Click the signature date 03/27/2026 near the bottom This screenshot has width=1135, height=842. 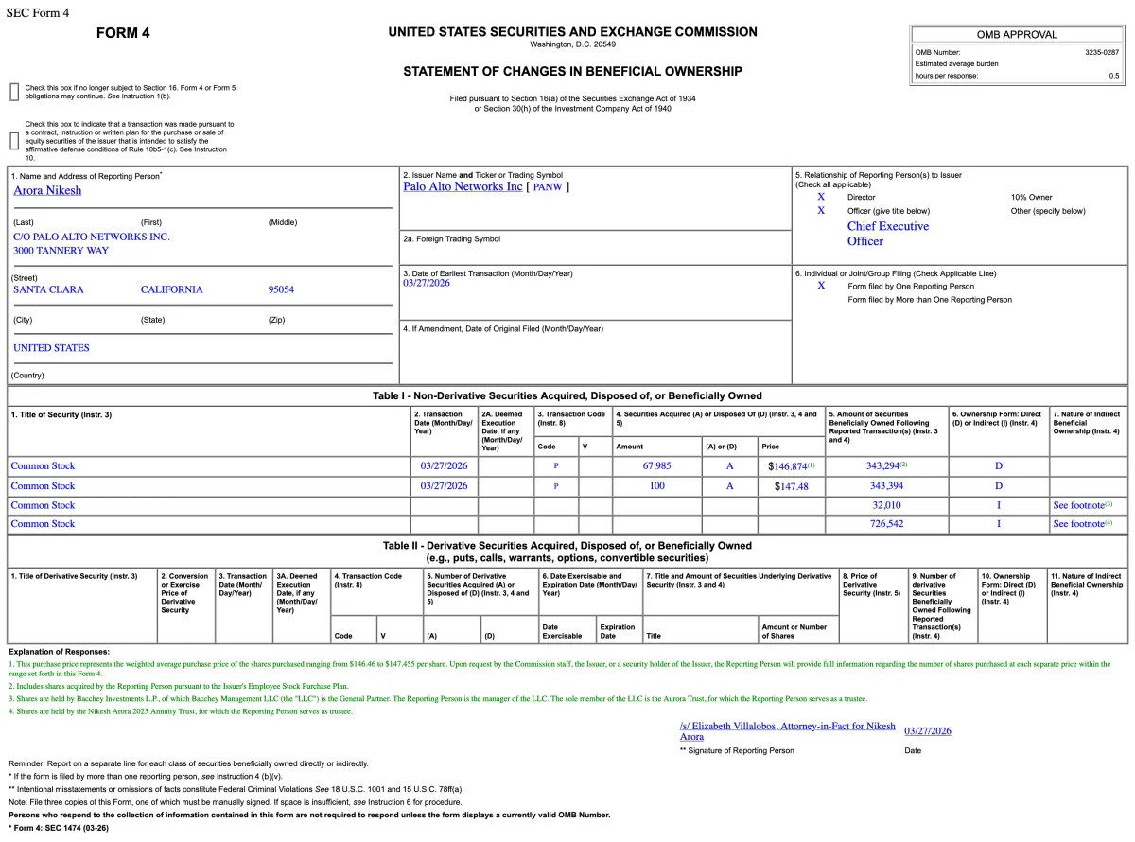click(x=927, y=731)
